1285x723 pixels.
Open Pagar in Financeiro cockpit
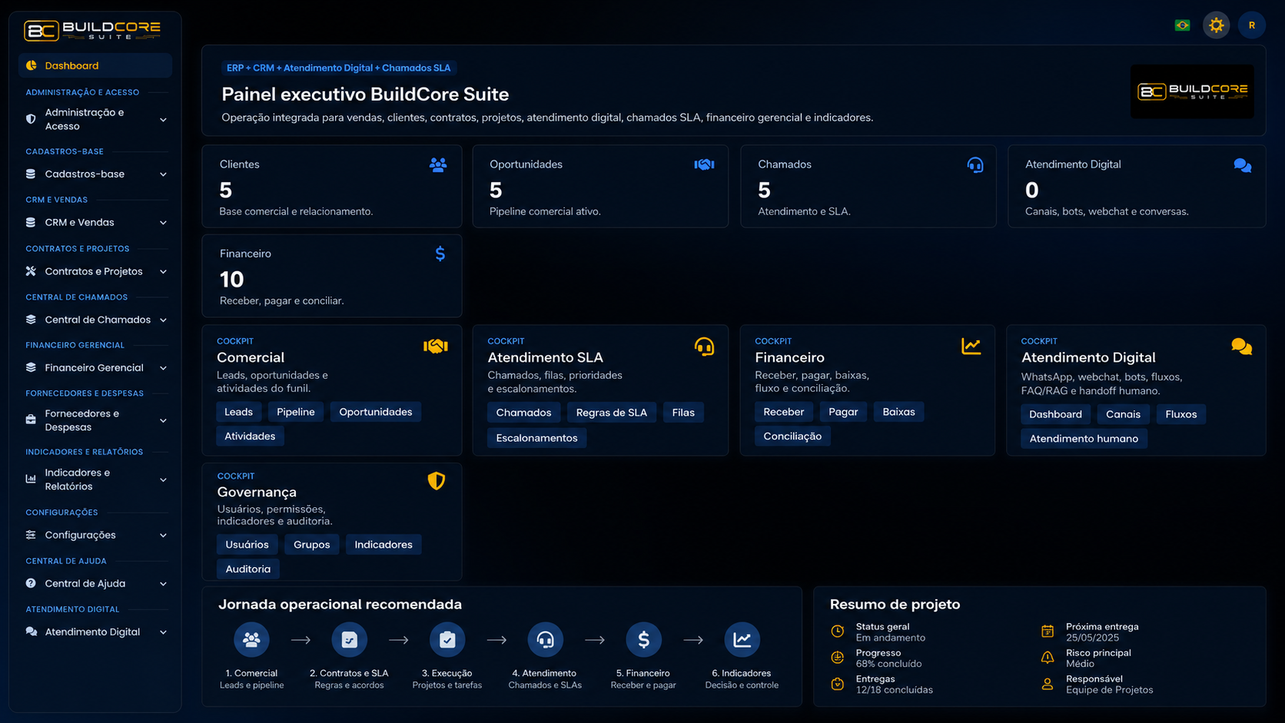coord(843,412)
